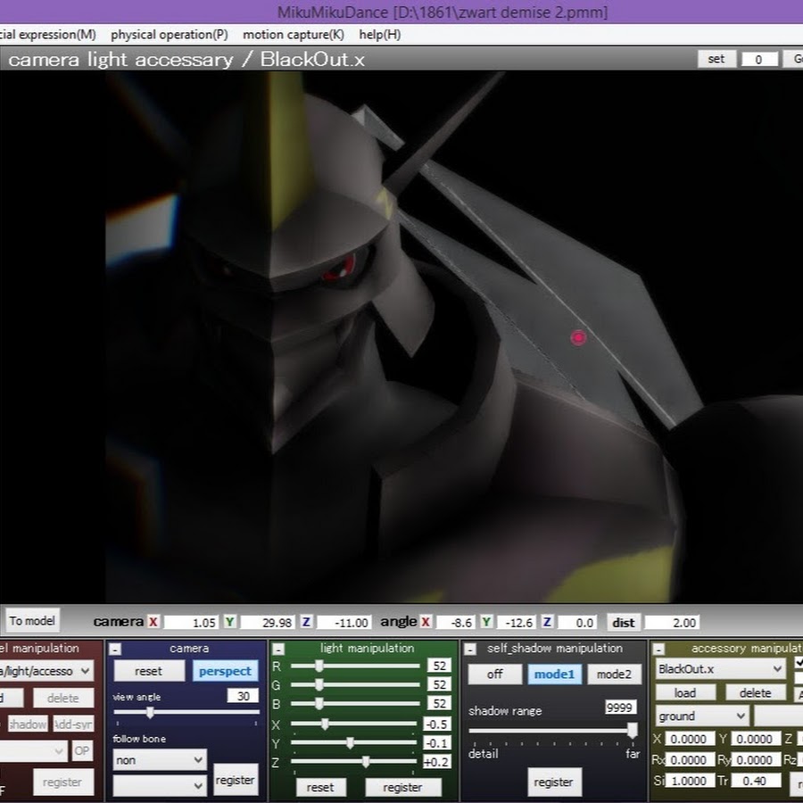This screenshot has width=803, height=803.
Task: Reset the light manipulation settings
Action: 320,787
